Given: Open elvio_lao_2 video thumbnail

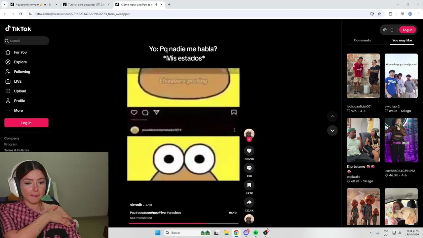Looking at the screenshot, I should point(401,76).
